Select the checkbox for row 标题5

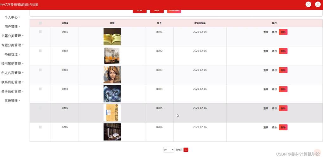click(40, 108)
